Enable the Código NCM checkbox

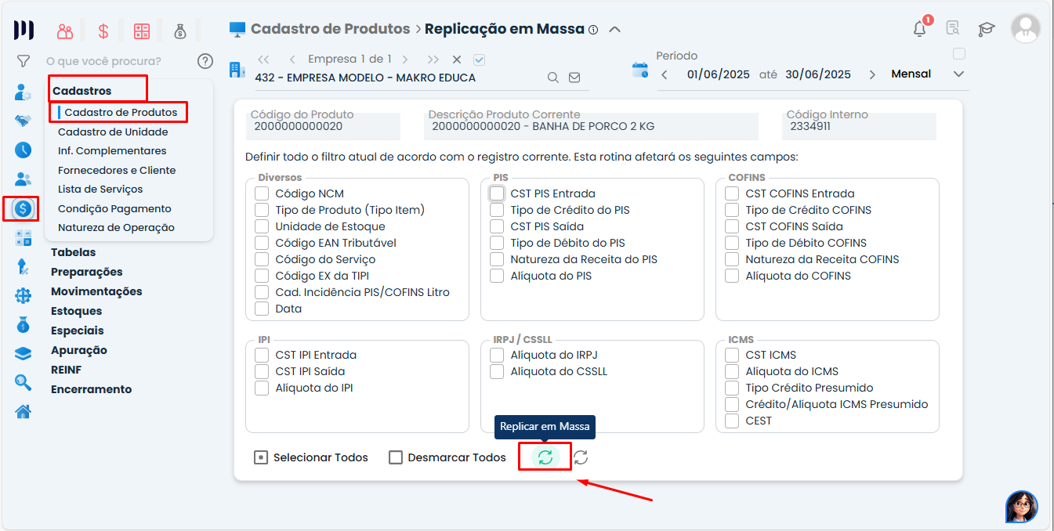[x=262, y=193]
